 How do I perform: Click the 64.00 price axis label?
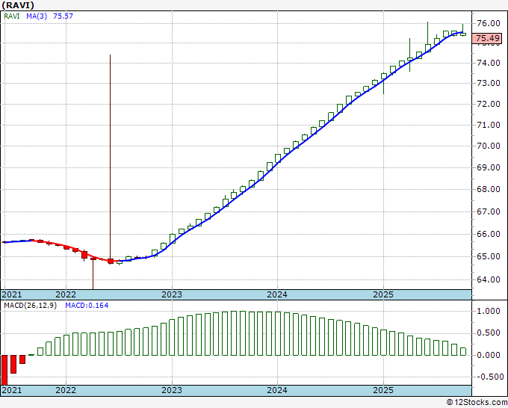[x=489, y=279]
